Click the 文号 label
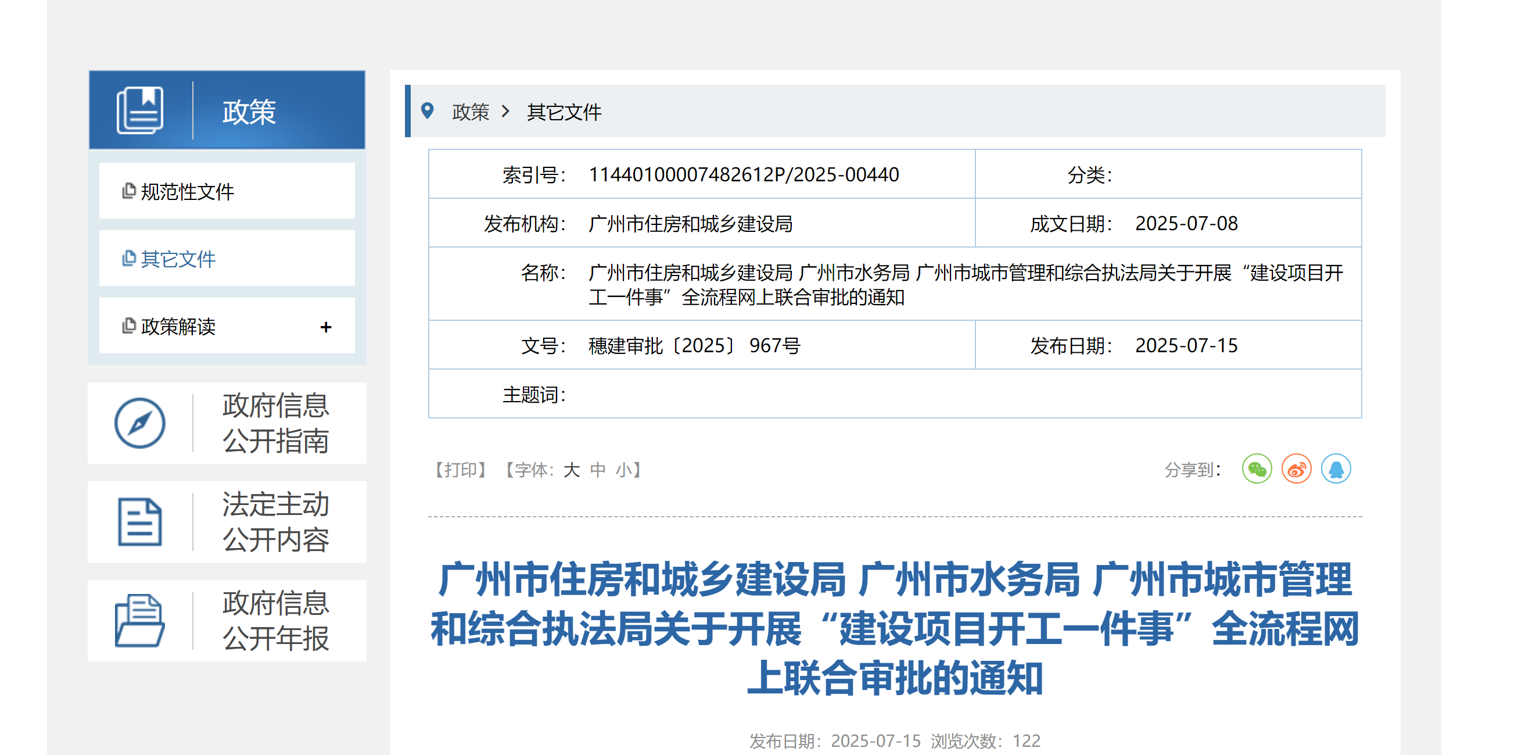 pyautogui.click(x=543, y=345)
